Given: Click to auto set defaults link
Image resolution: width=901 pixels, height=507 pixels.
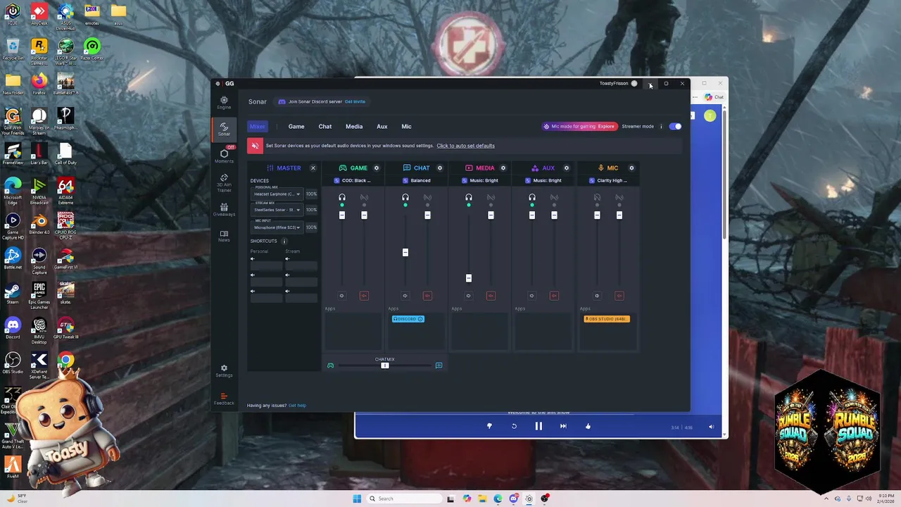Looking at the screenshot, I should pyautogui.click(x=465, y=146).
